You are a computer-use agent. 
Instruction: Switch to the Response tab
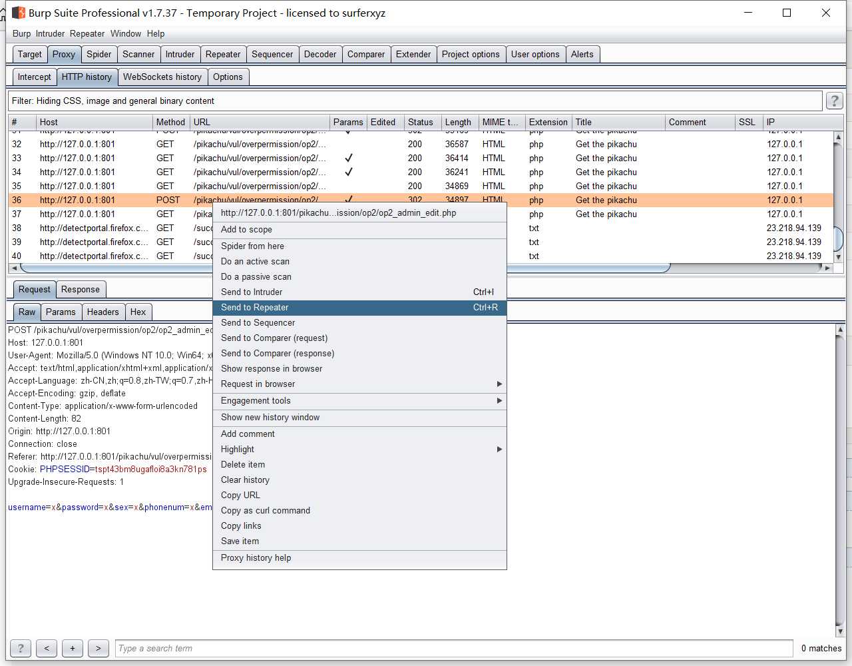81,289
